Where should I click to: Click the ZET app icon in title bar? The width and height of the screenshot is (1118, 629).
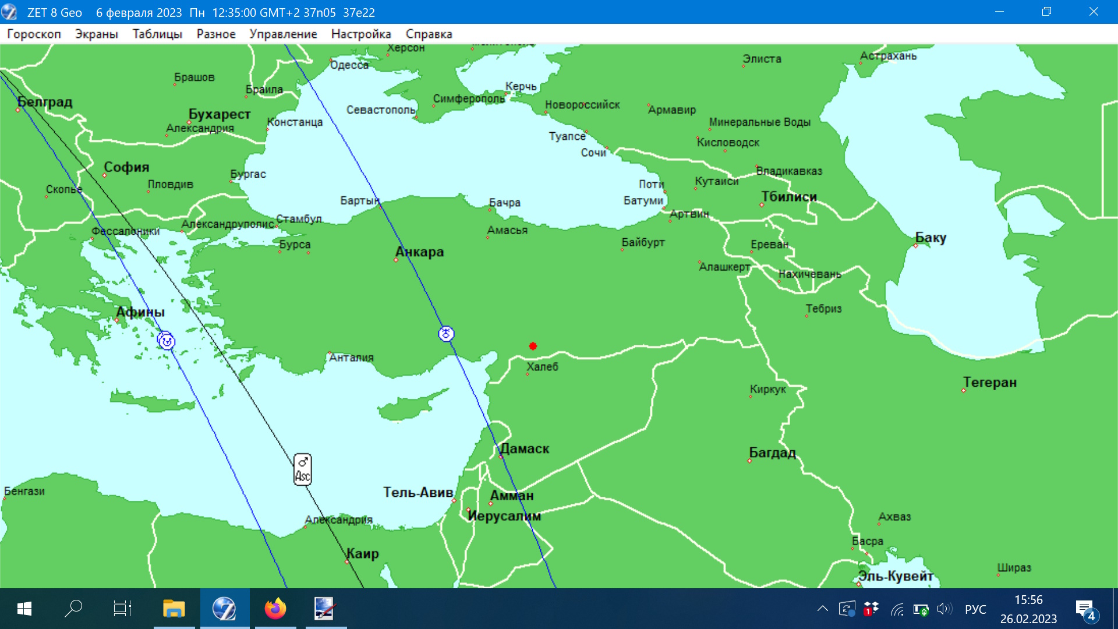9,12
